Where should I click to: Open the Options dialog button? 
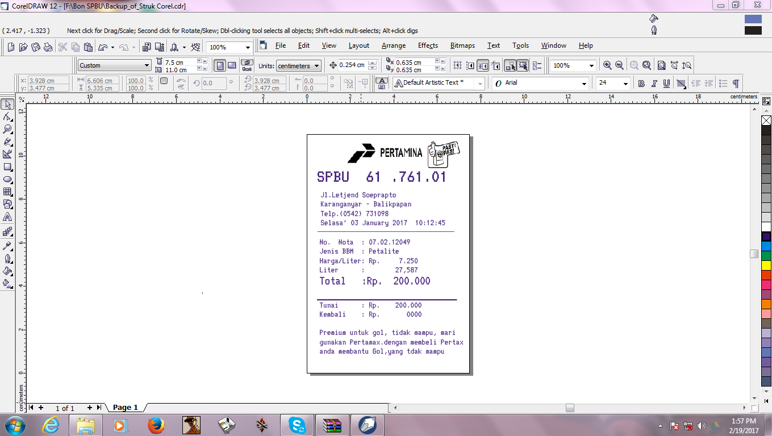tap(537, 65)
